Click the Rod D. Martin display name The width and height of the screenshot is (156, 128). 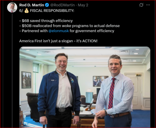click(32, 5)
